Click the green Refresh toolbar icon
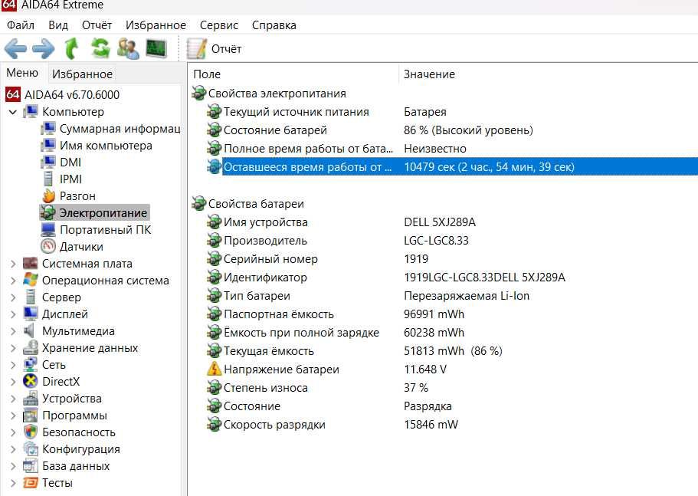698x496 pixels. click(100, 48)
